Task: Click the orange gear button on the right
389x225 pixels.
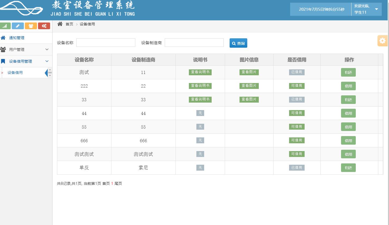Action: coord(383,41)
